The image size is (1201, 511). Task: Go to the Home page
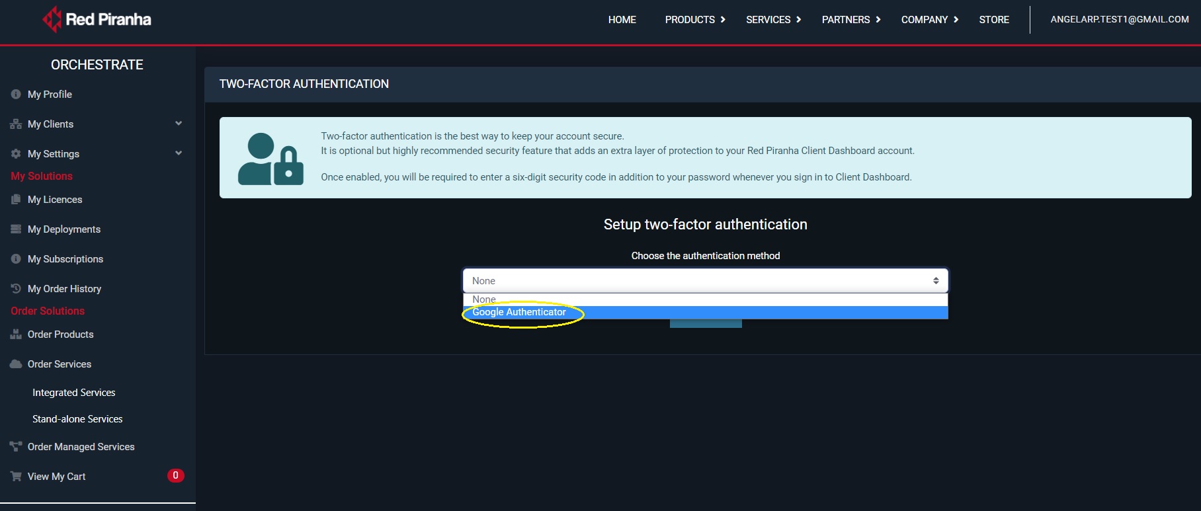pyautogui.click(x=622, y=20)
